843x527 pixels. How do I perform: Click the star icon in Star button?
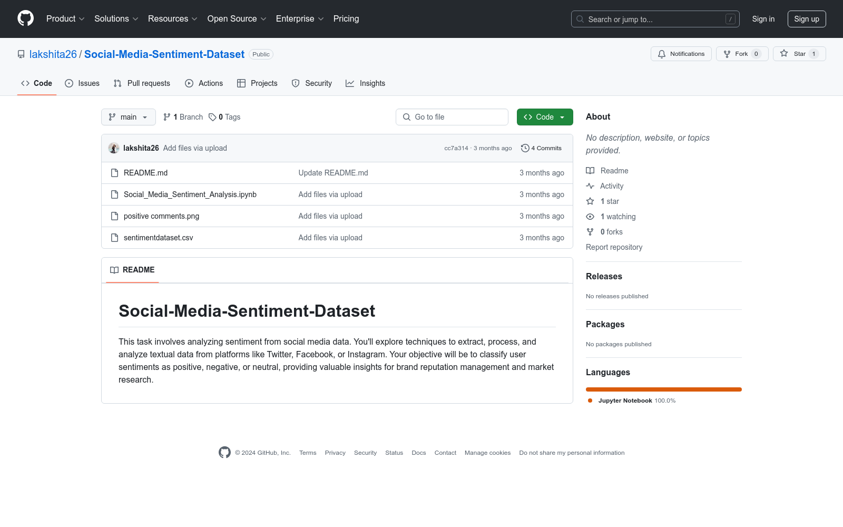tap(784, 53)
